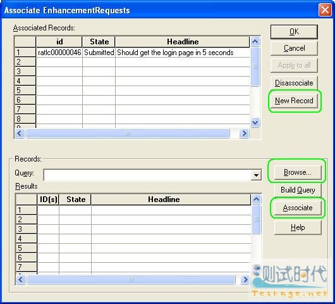Disassociate the selected record
The width and height of the screenshot is (335, 304).
[294, 83]
